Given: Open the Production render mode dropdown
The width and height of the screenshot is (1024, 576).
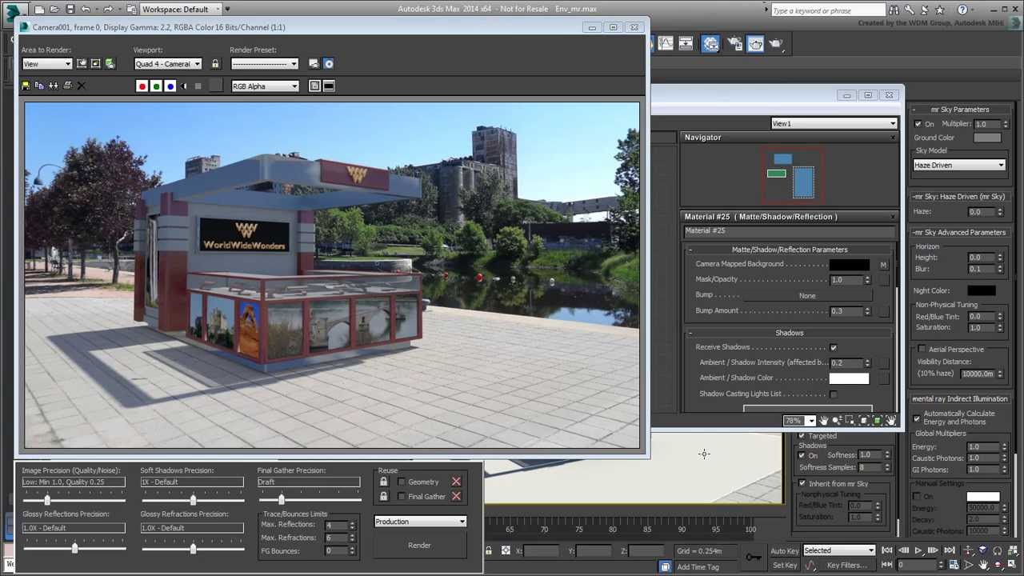Looking at the screenshot, I should 420,522.
